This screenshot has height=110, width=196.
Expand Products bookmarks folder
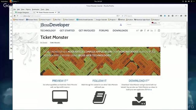pyautogui.click(x=156, y=20)
